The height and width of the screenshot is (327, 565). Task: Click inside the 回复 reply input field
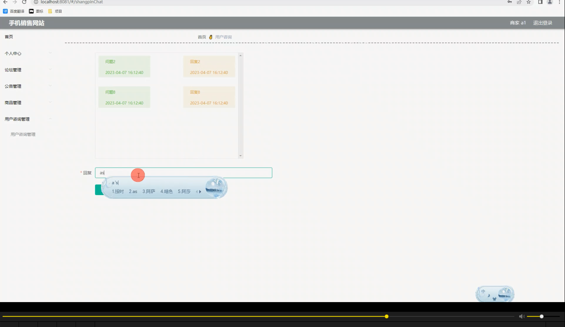click(x=183, y=172)
